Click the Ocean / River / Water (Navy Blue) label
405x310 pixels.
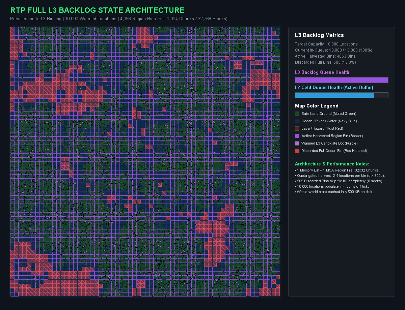pyautogui.click(x=329, y=121)
